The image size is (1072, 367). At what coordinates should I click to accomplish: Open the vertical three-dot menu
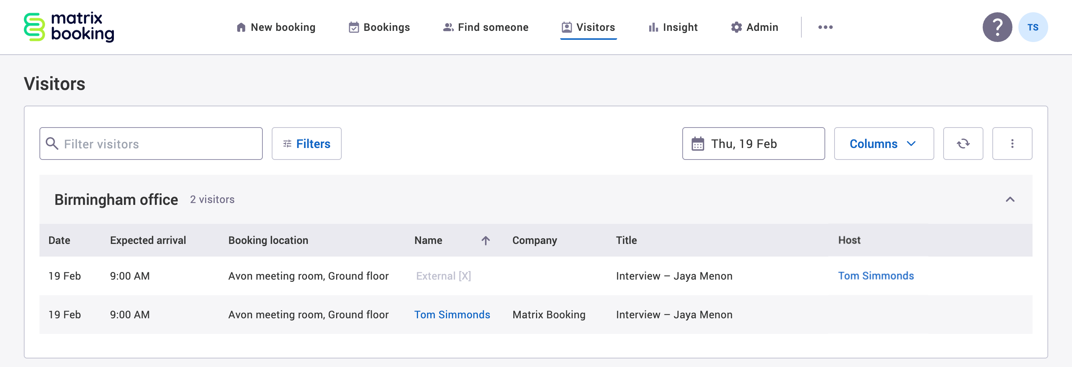pos(1012,144)
